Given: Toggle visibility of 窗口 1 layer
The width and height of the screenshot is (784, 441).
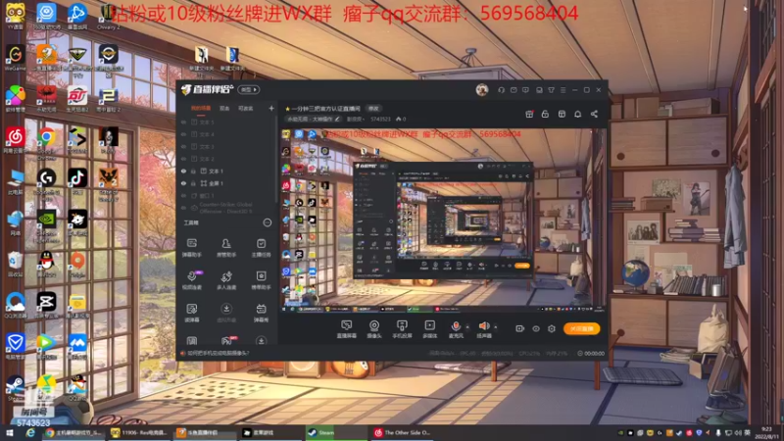Looking at the screenshot, I should point(183,195).
